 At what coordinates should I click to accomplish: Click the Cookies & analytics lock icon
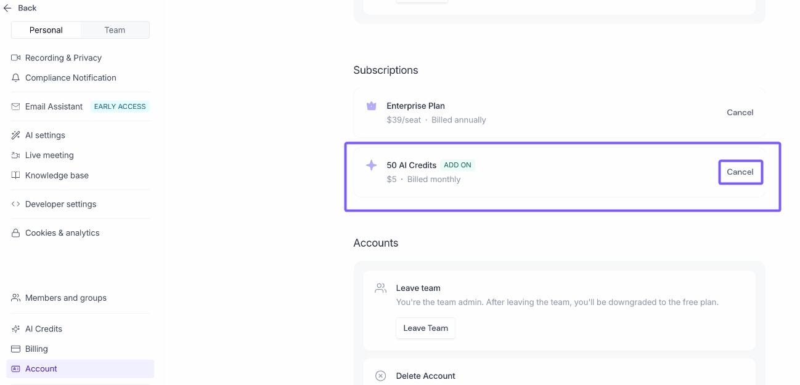click(16, 233)
